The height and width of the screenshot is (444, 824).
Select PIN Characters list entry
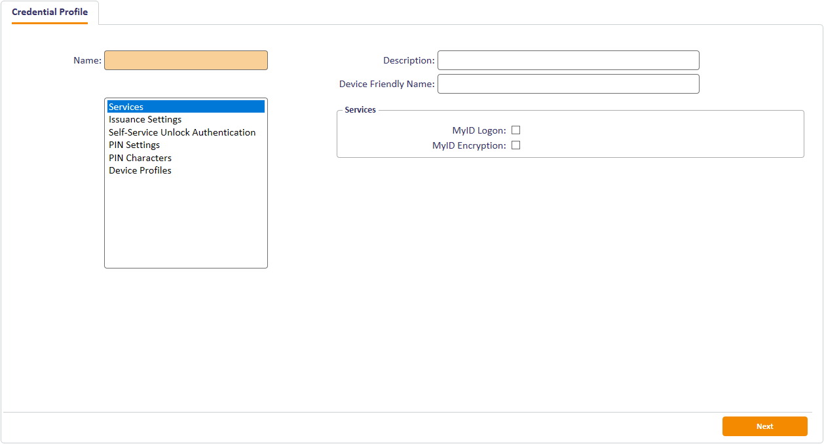click(x=140, y=158)
